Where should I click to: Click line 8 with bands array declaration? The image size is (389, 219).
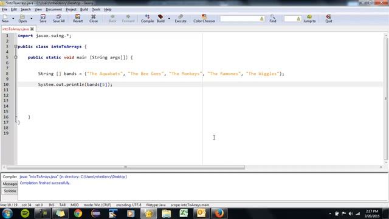(x=160, y=74)
